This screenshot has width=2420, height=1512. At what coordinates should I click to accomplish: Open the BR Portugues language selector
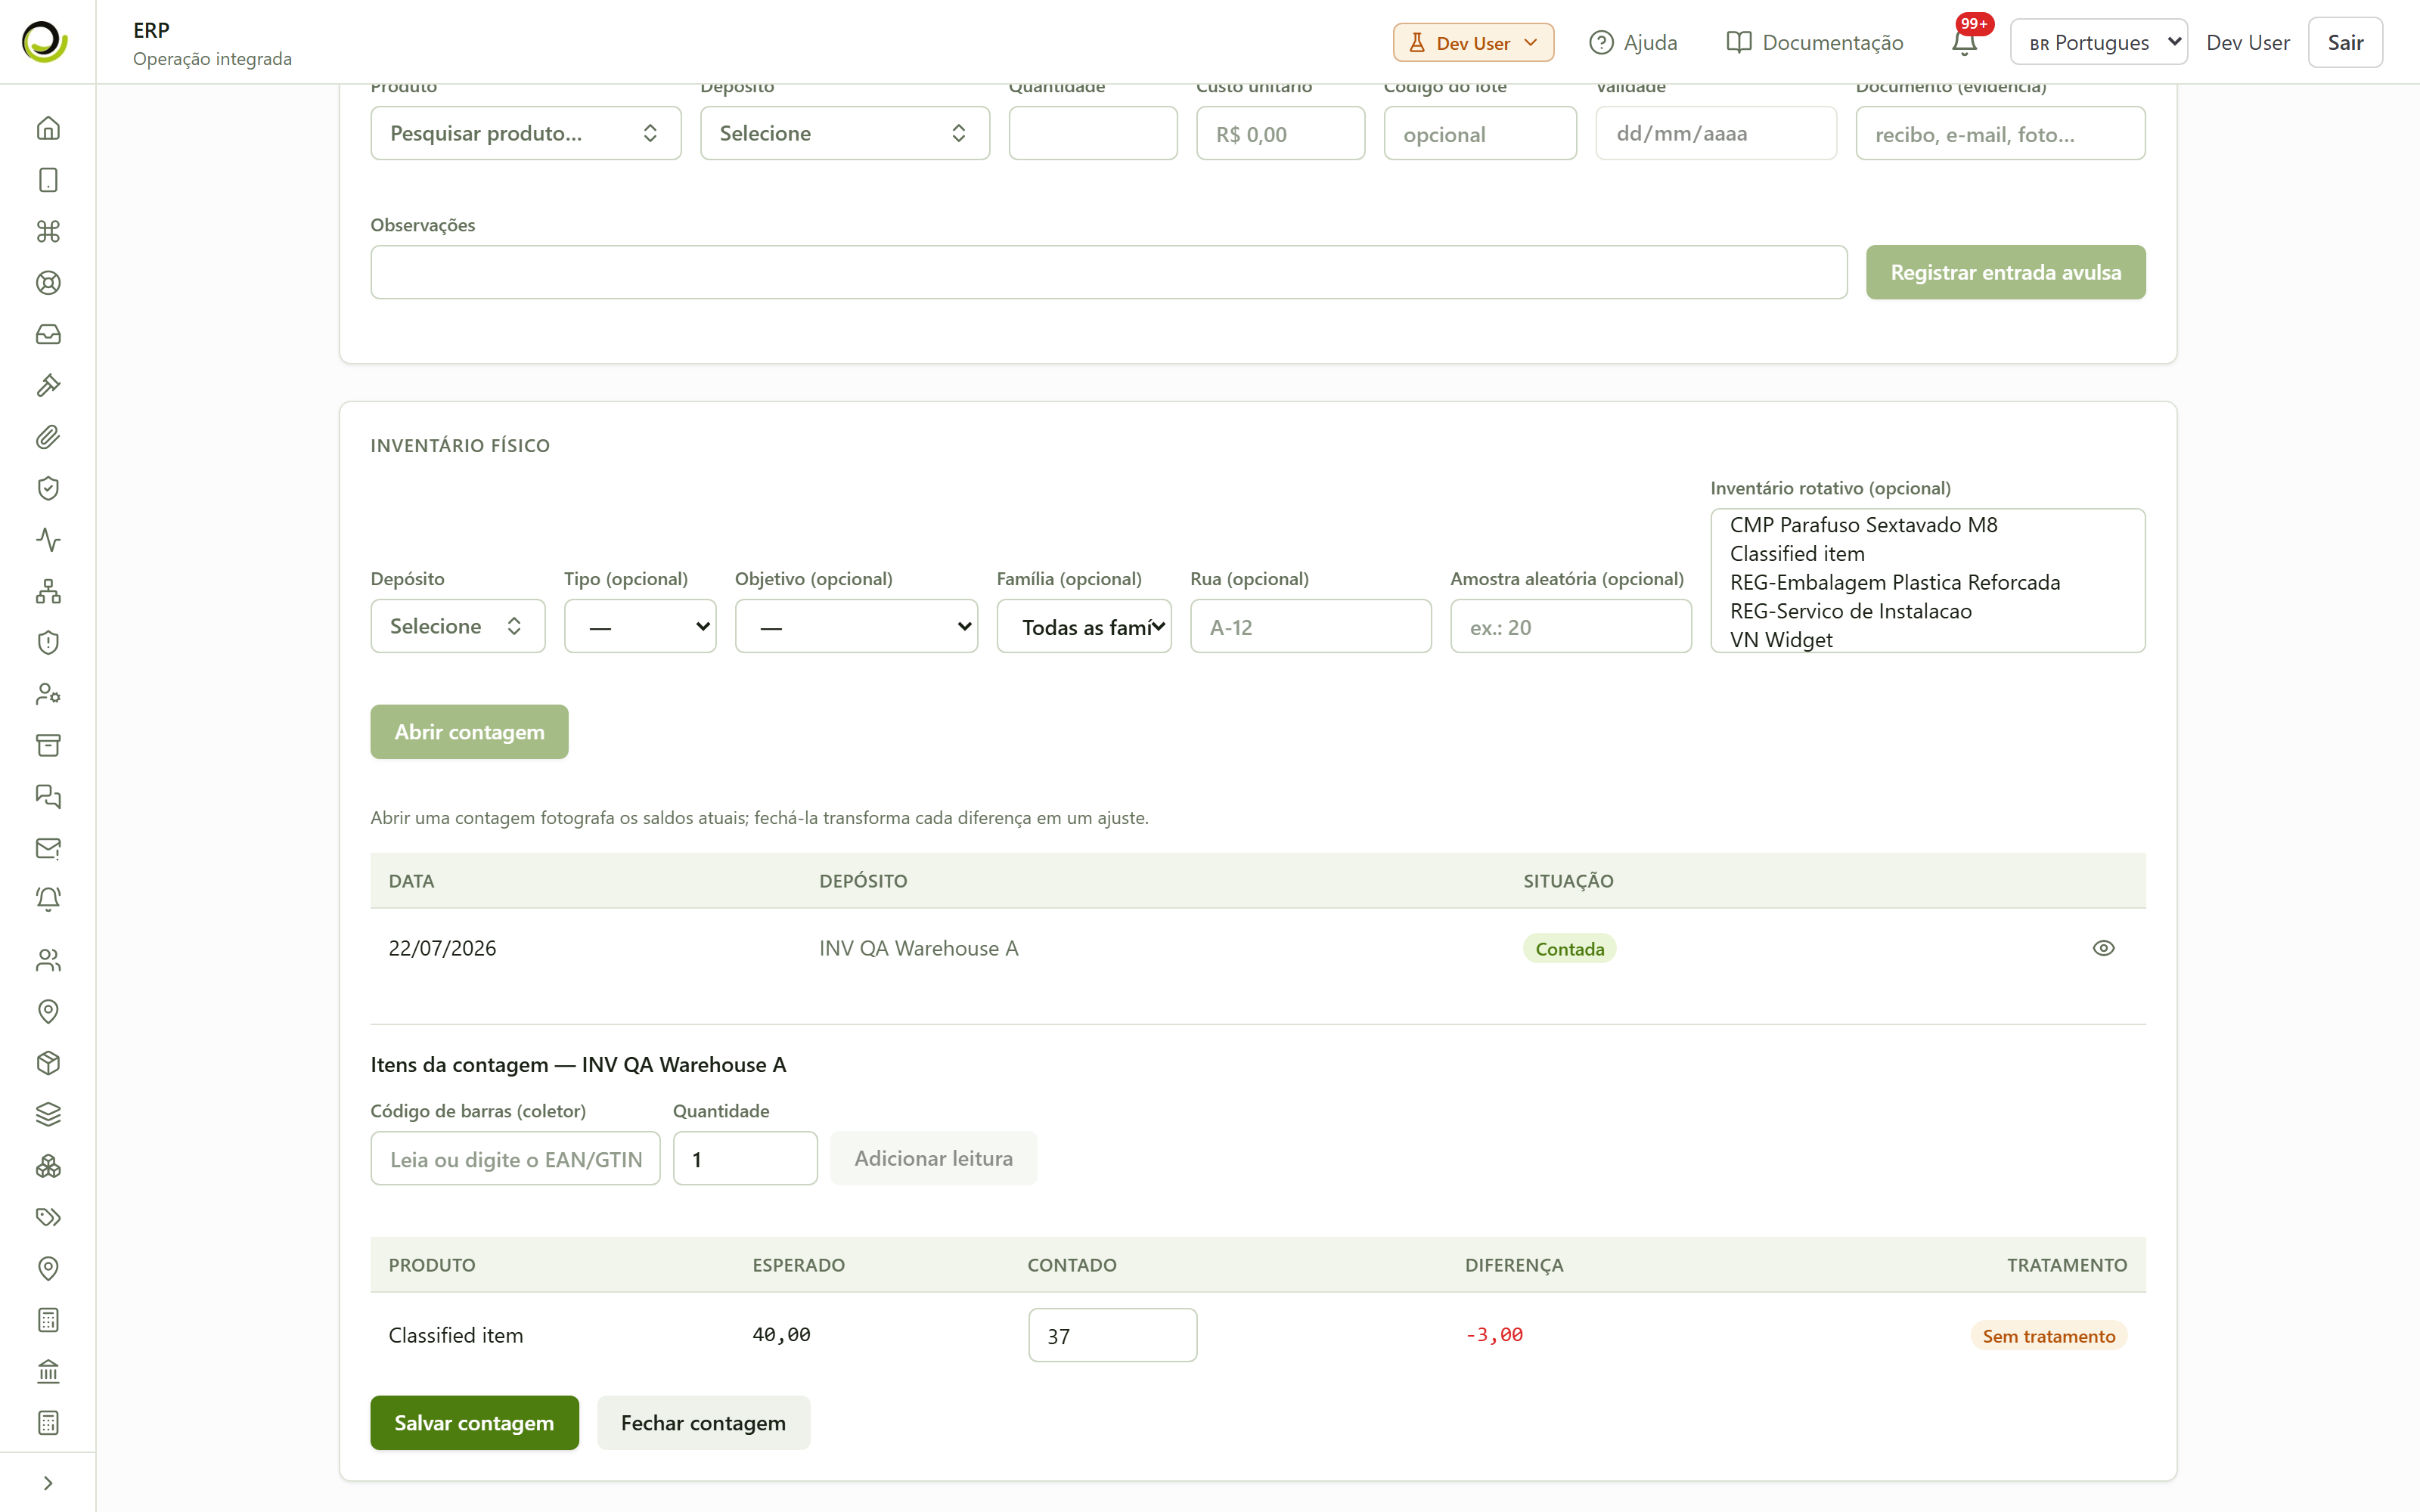[2098, 42]
